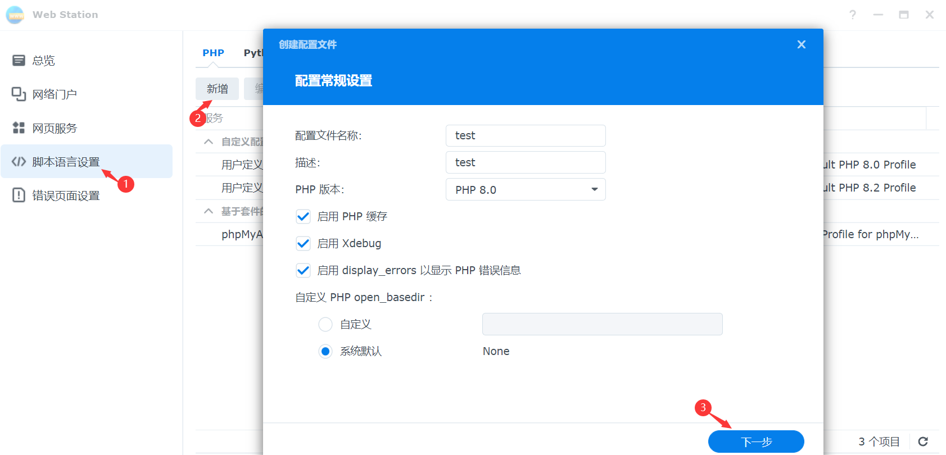
Task: Click the PHP 8.0 Profile description text
Action: point(870,165)
